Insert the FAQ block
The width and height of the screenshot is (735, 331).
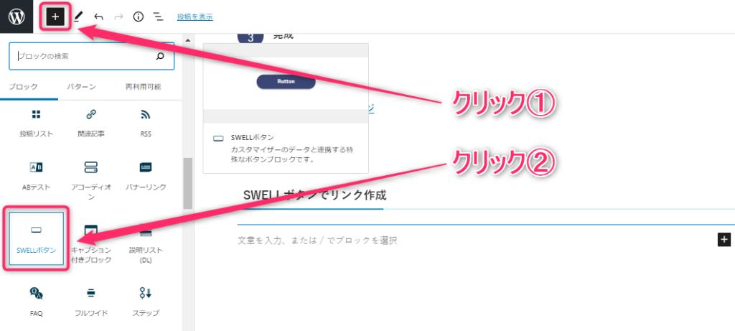(36, 302)
